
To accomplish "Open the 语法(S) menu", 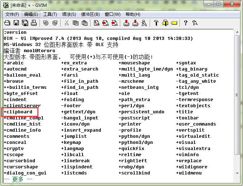I will pyautogui.click(x=69, y=14).
